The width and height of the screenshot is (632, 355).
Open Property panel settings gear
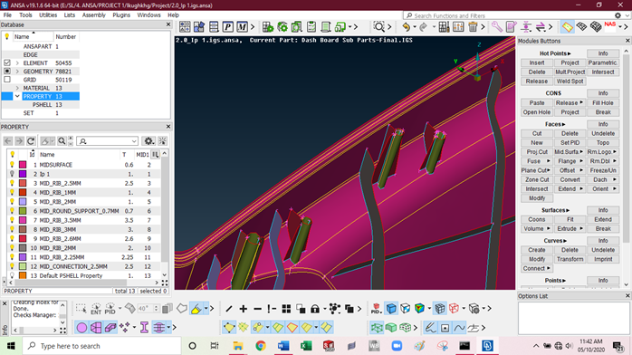148,141
